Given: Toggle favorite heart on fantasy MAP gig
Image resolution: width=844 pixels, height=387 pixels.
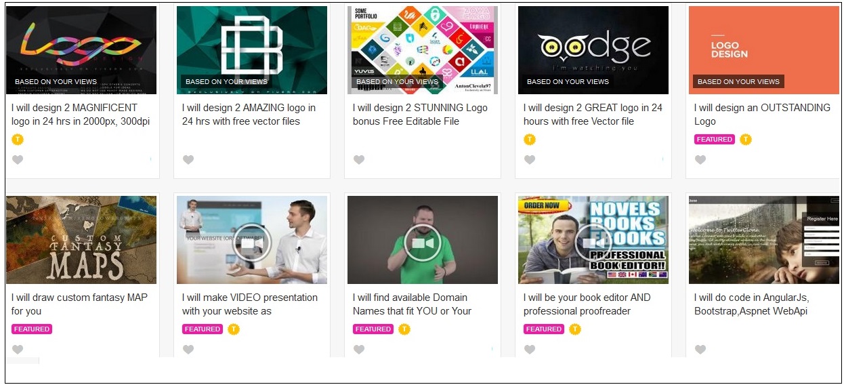Looking at the screenshot, I should [x=18, y=350].
